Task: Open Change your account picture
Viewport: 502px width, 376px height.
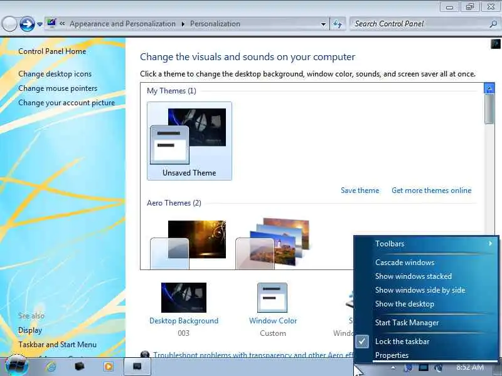Action: pyautogui.click(x=67, y=103)
